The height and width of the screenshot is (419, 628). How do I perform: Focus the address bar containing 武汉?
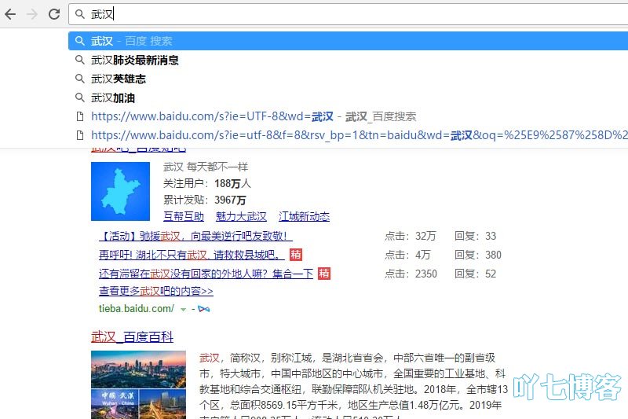pos(349,14)
